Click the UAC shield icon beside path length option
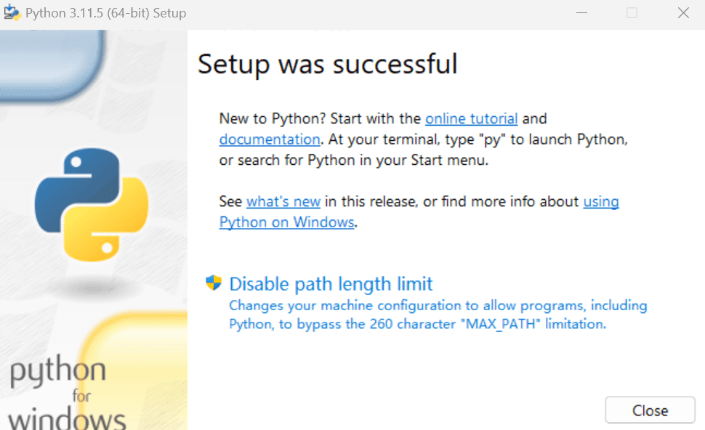 pyautogui.click(x=214, y=283)
